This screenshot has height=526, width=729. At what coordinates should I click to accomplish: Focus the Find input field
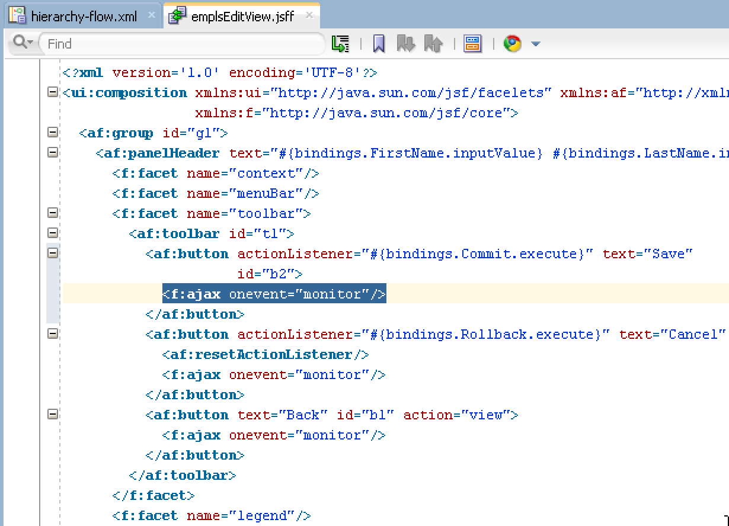click(183, 44)
